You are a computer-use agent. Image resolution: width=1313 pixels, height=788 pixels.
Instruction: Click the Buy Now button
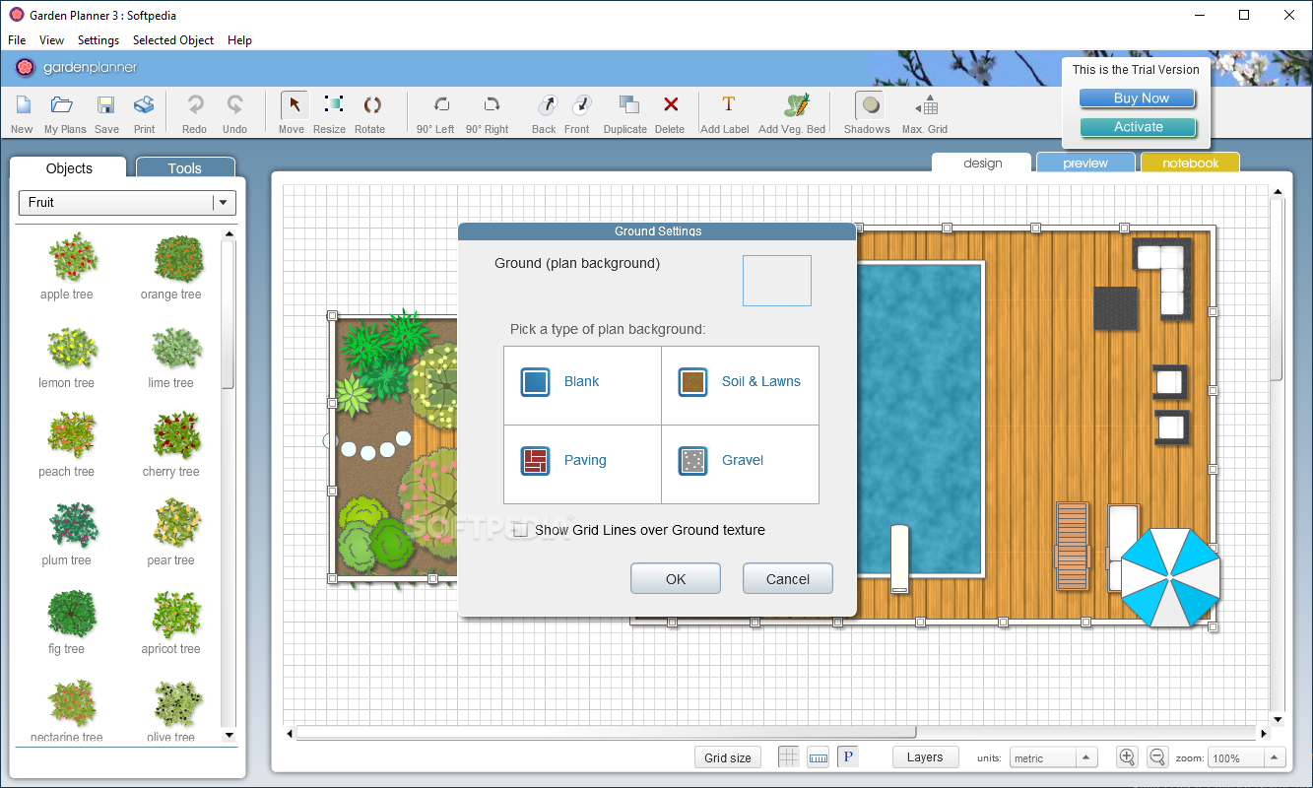(1138, 98)
